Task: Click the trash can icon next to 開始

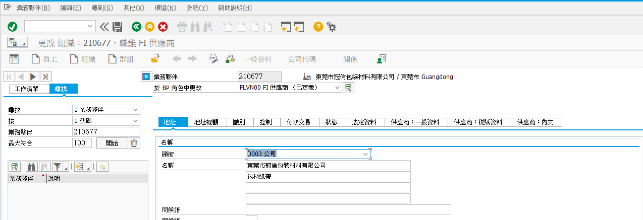Action: (x=134, y=143)
